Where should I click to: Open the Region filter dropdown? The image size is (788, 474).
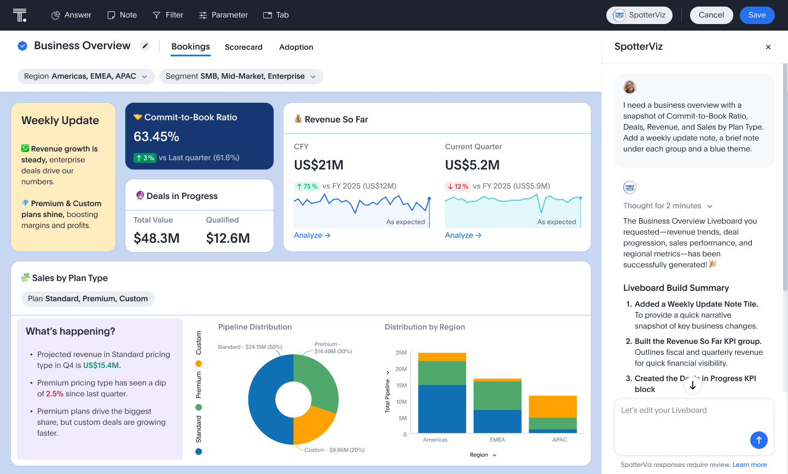pyautogui.click(x=86, y=77)
